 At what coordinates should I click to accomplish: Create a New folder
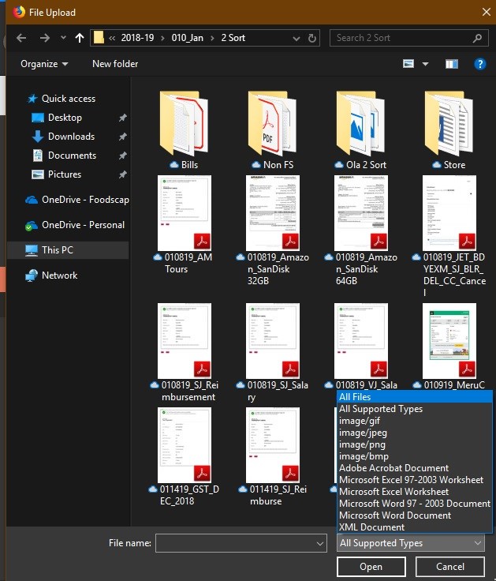coord(115,64)
